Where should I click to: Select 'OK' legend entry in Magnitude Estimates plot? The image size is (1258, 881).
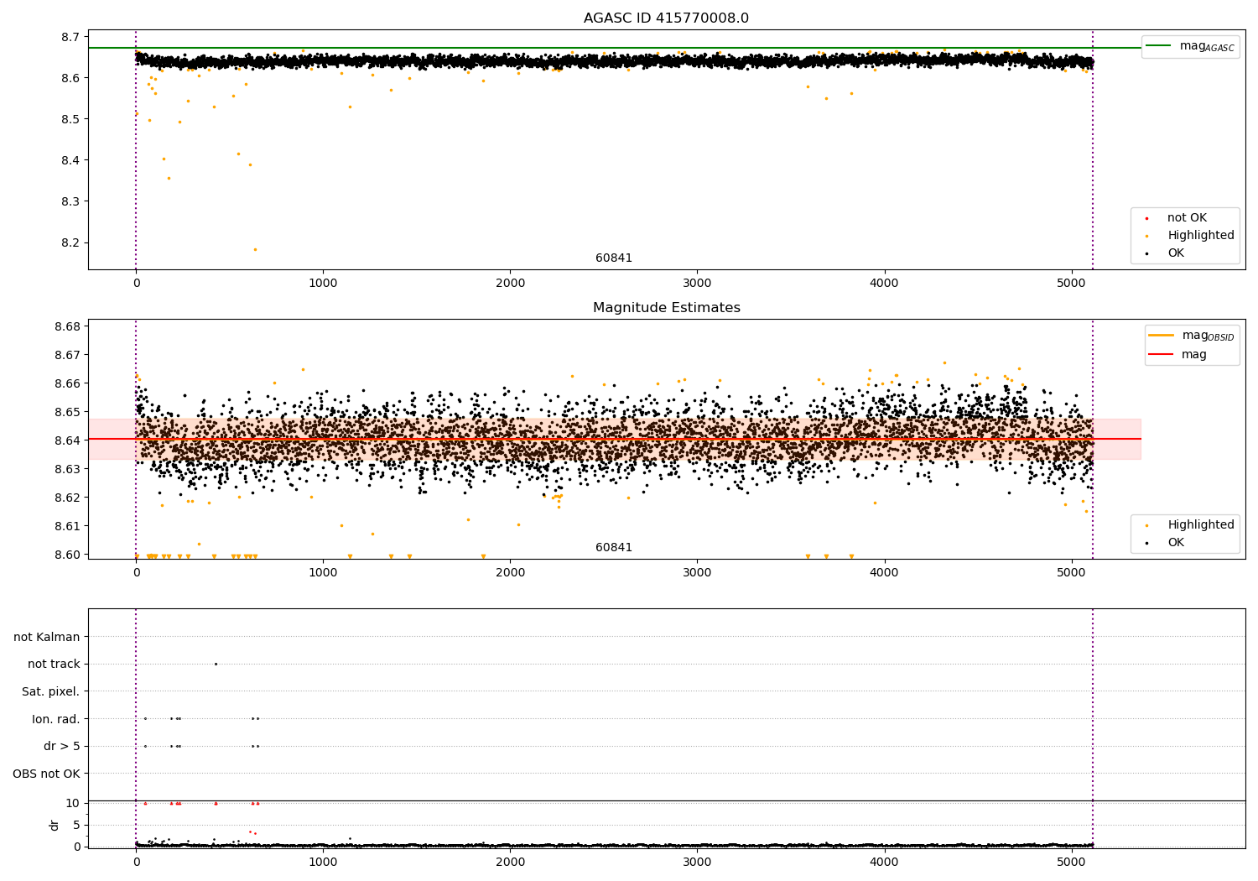tap(1176, 543)
